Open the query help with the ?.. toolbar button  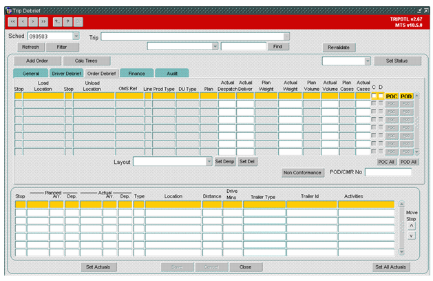(57, 22)
